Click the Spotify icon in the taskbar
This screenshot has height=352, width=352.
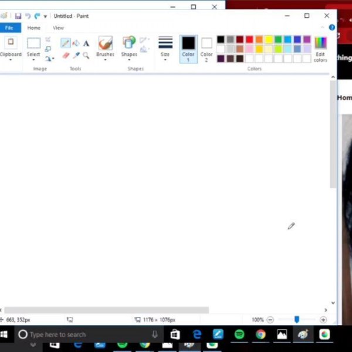coord(239,334)
